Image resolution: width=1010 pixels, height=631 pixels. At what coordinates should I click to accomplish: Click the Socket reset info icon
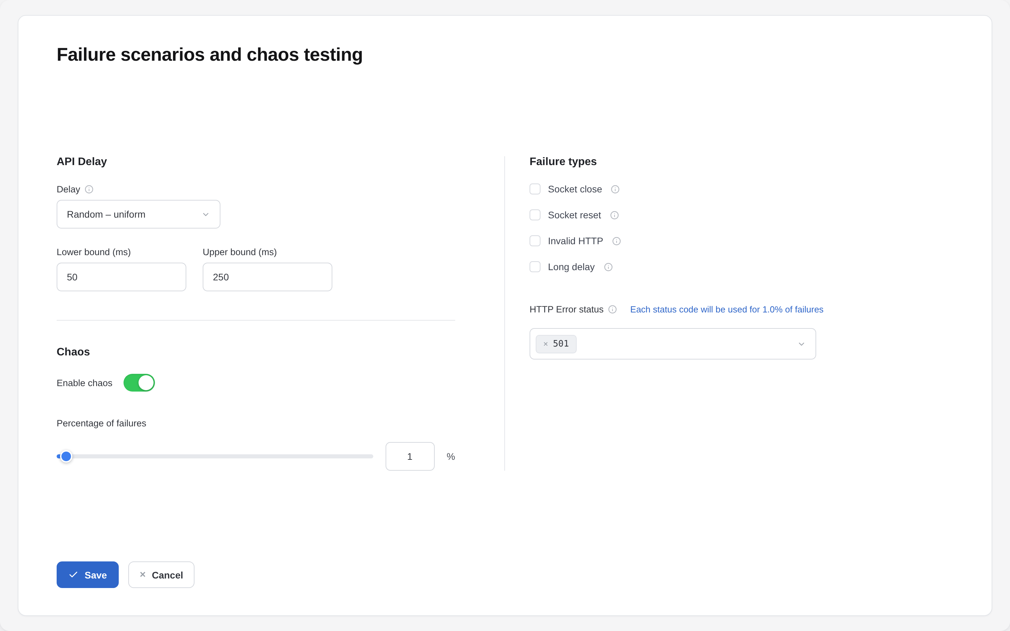(614, 215)
